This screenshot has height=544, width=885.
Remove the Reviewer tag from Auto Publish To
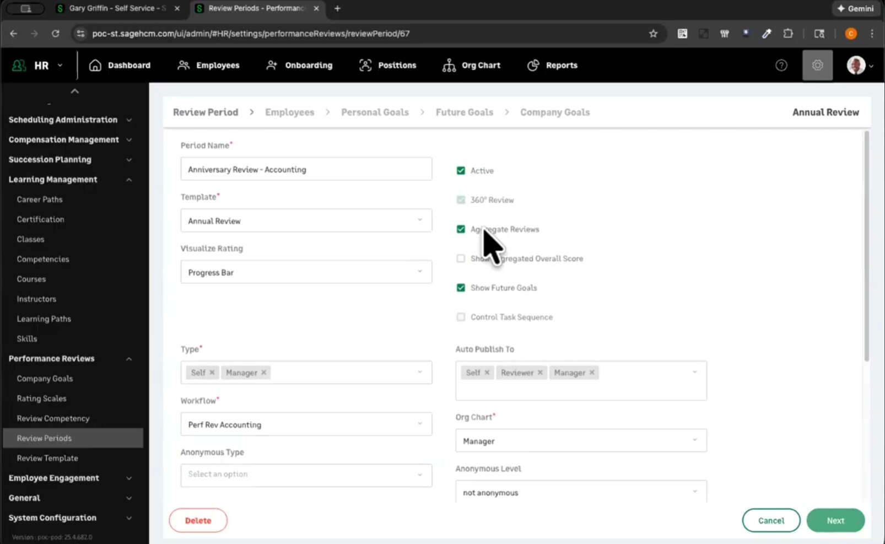[540, 373]
